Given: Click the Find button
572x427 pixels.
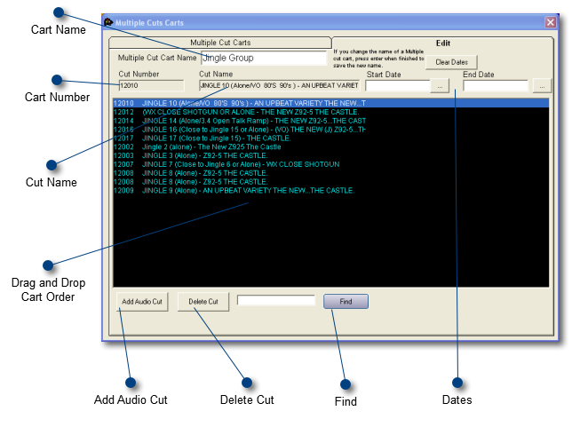Looking at the screenshot, I should pyautogui.click(x=346, y=302).
